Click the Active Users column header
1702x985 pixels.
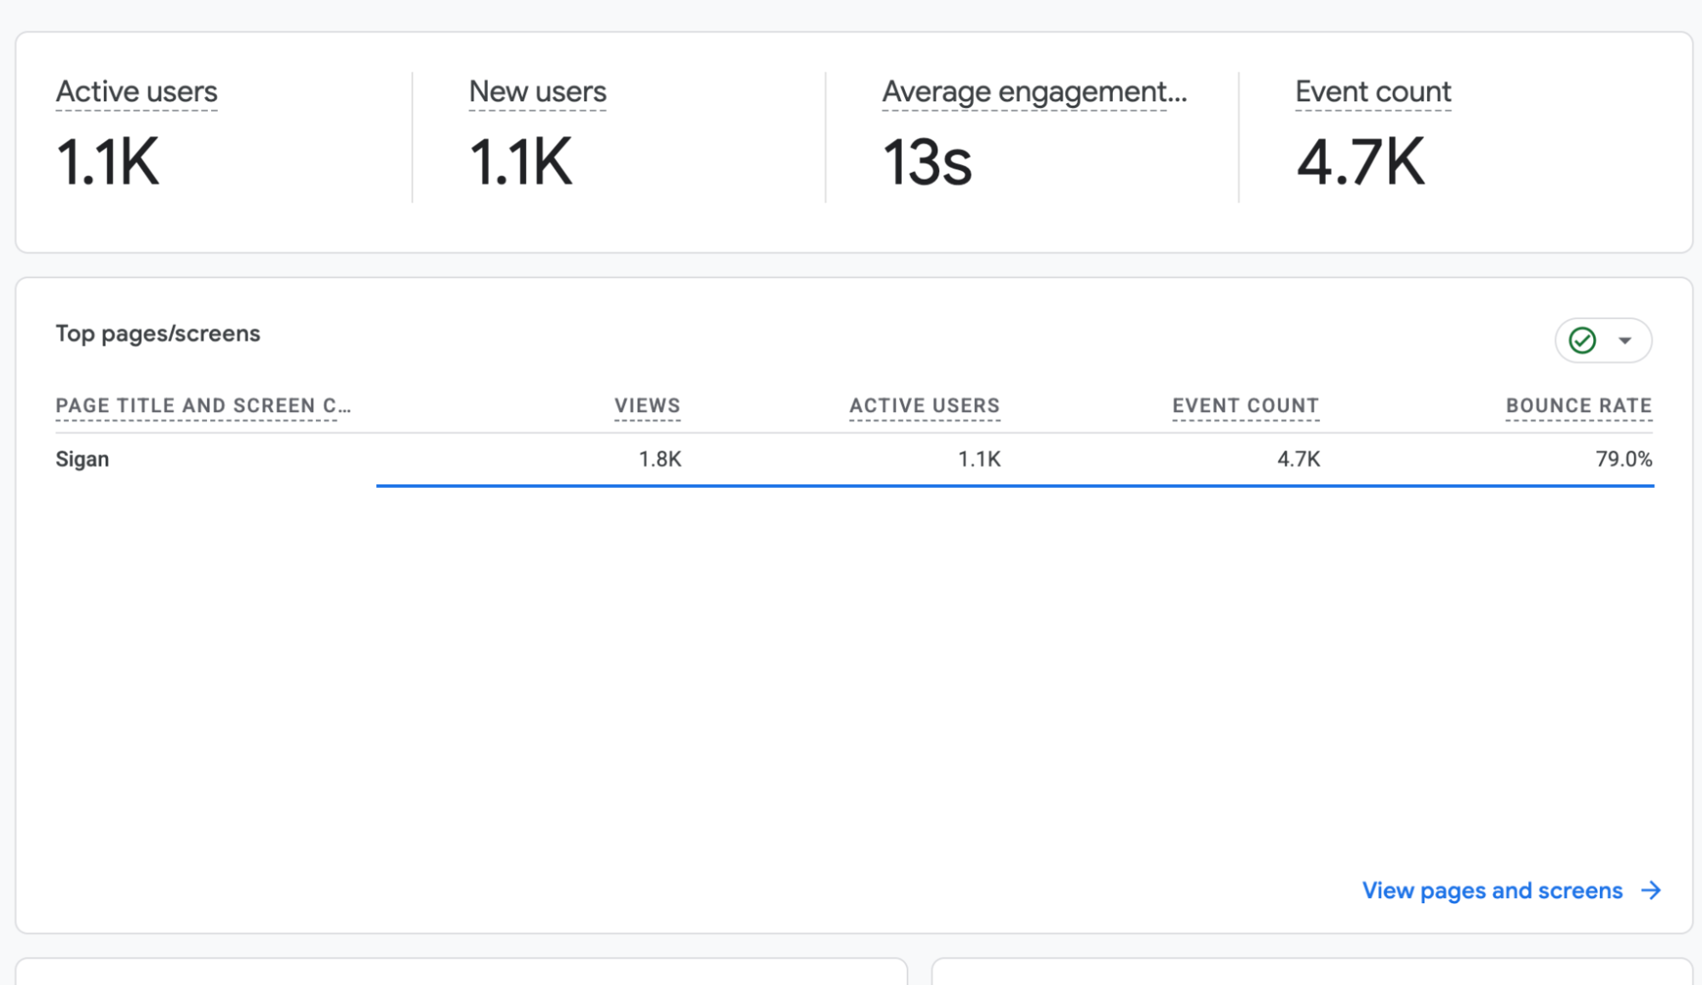tap(924, 406)
